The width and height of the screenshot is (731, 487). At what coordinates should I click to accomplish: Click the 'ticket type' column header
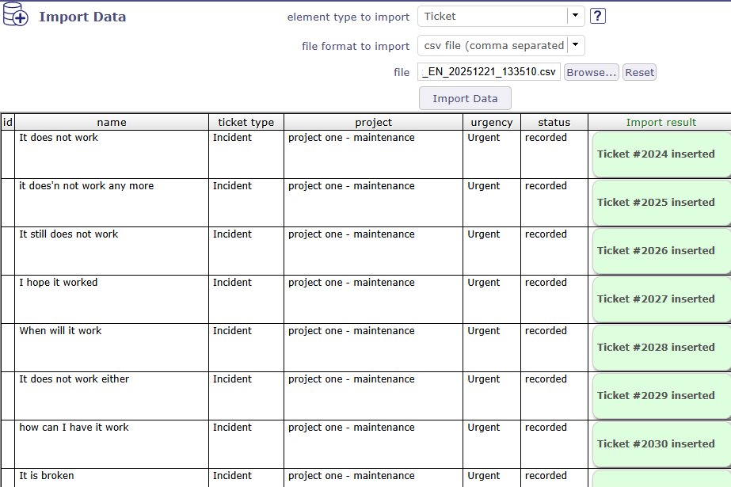point(246,122)
